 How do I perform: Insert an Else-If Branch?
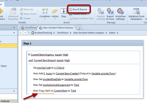pos(78,9)
